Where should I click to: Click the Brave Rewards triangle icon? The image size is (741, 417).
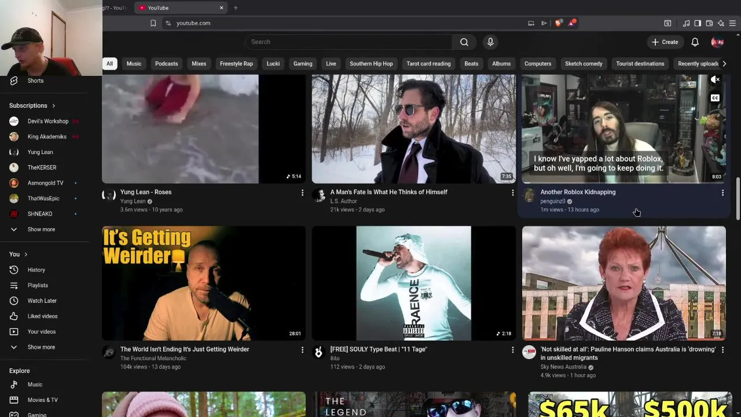(572, 23)
